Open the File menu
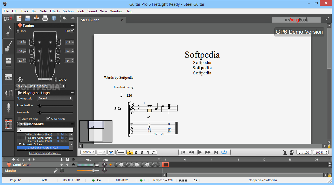 [6, 11]
